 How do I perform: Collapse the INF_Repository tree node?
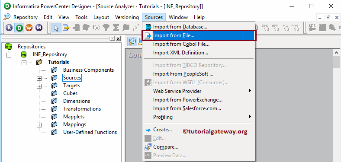click(9, 54)
